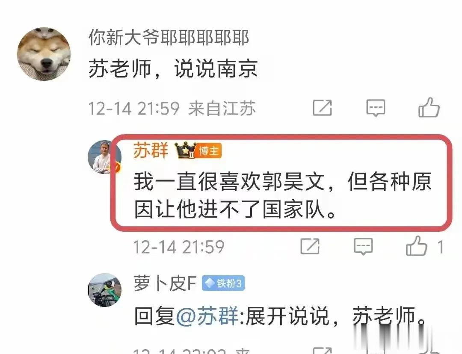Tap the 12-14 21:59 来自江苏 timestamp
The height and width of the screenshot is (354, 462).
[172, 108]
